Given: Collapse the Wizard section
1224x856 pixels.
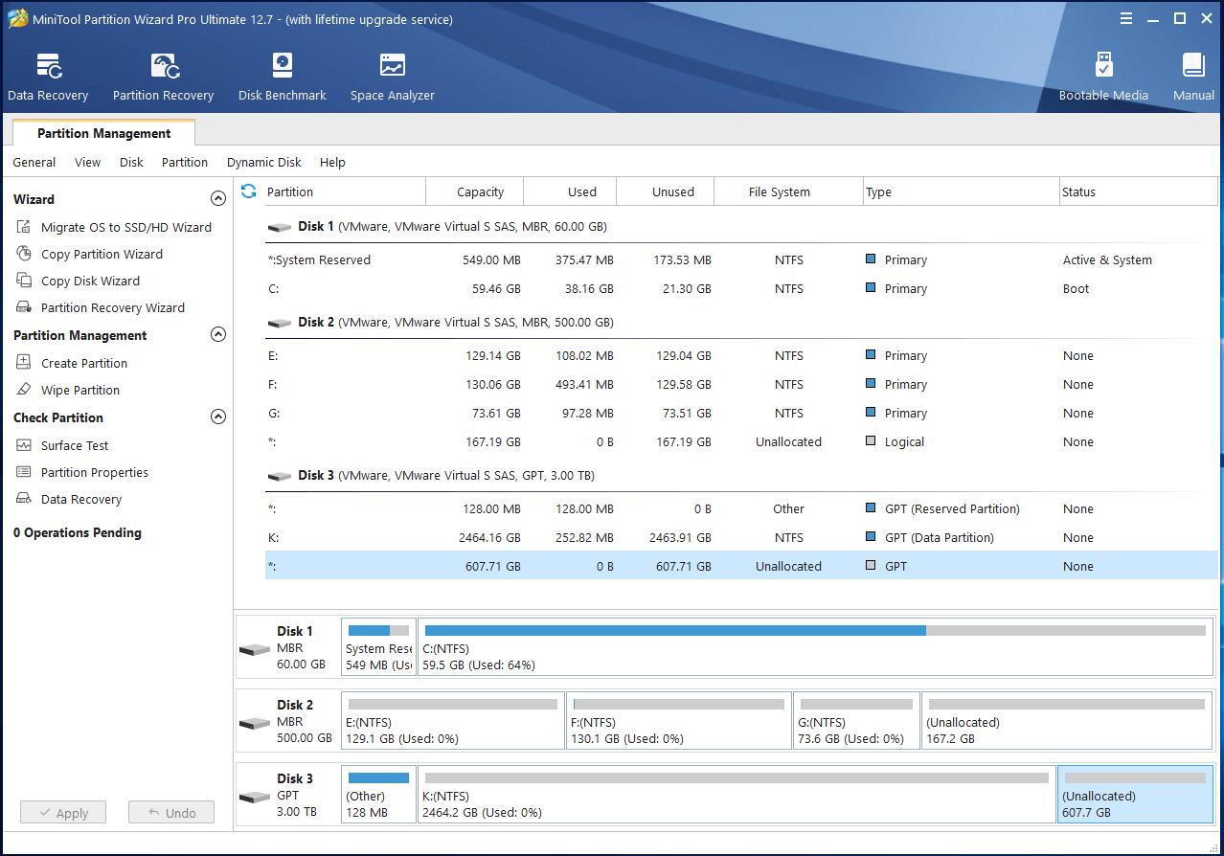Looking at the screenshot, I should point(218,199).
